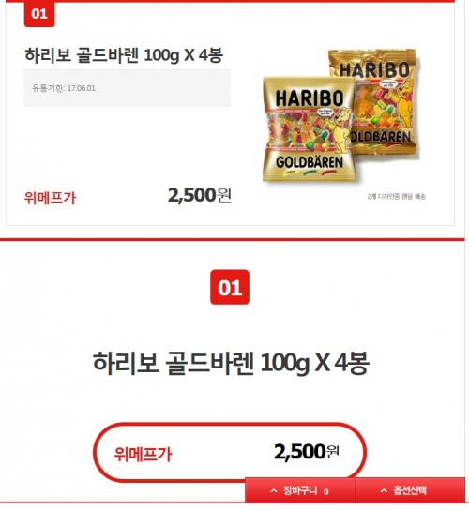
Task: Click 위메프가 inside the red rounded pill
Action: click(143, 454)
